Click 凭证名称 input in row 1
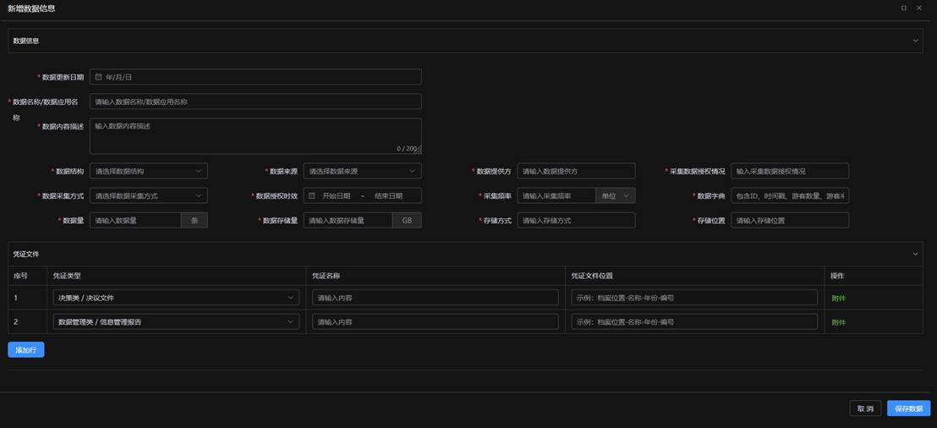The width and height of the screenshot is (937, 428). [x=436, y=298]
